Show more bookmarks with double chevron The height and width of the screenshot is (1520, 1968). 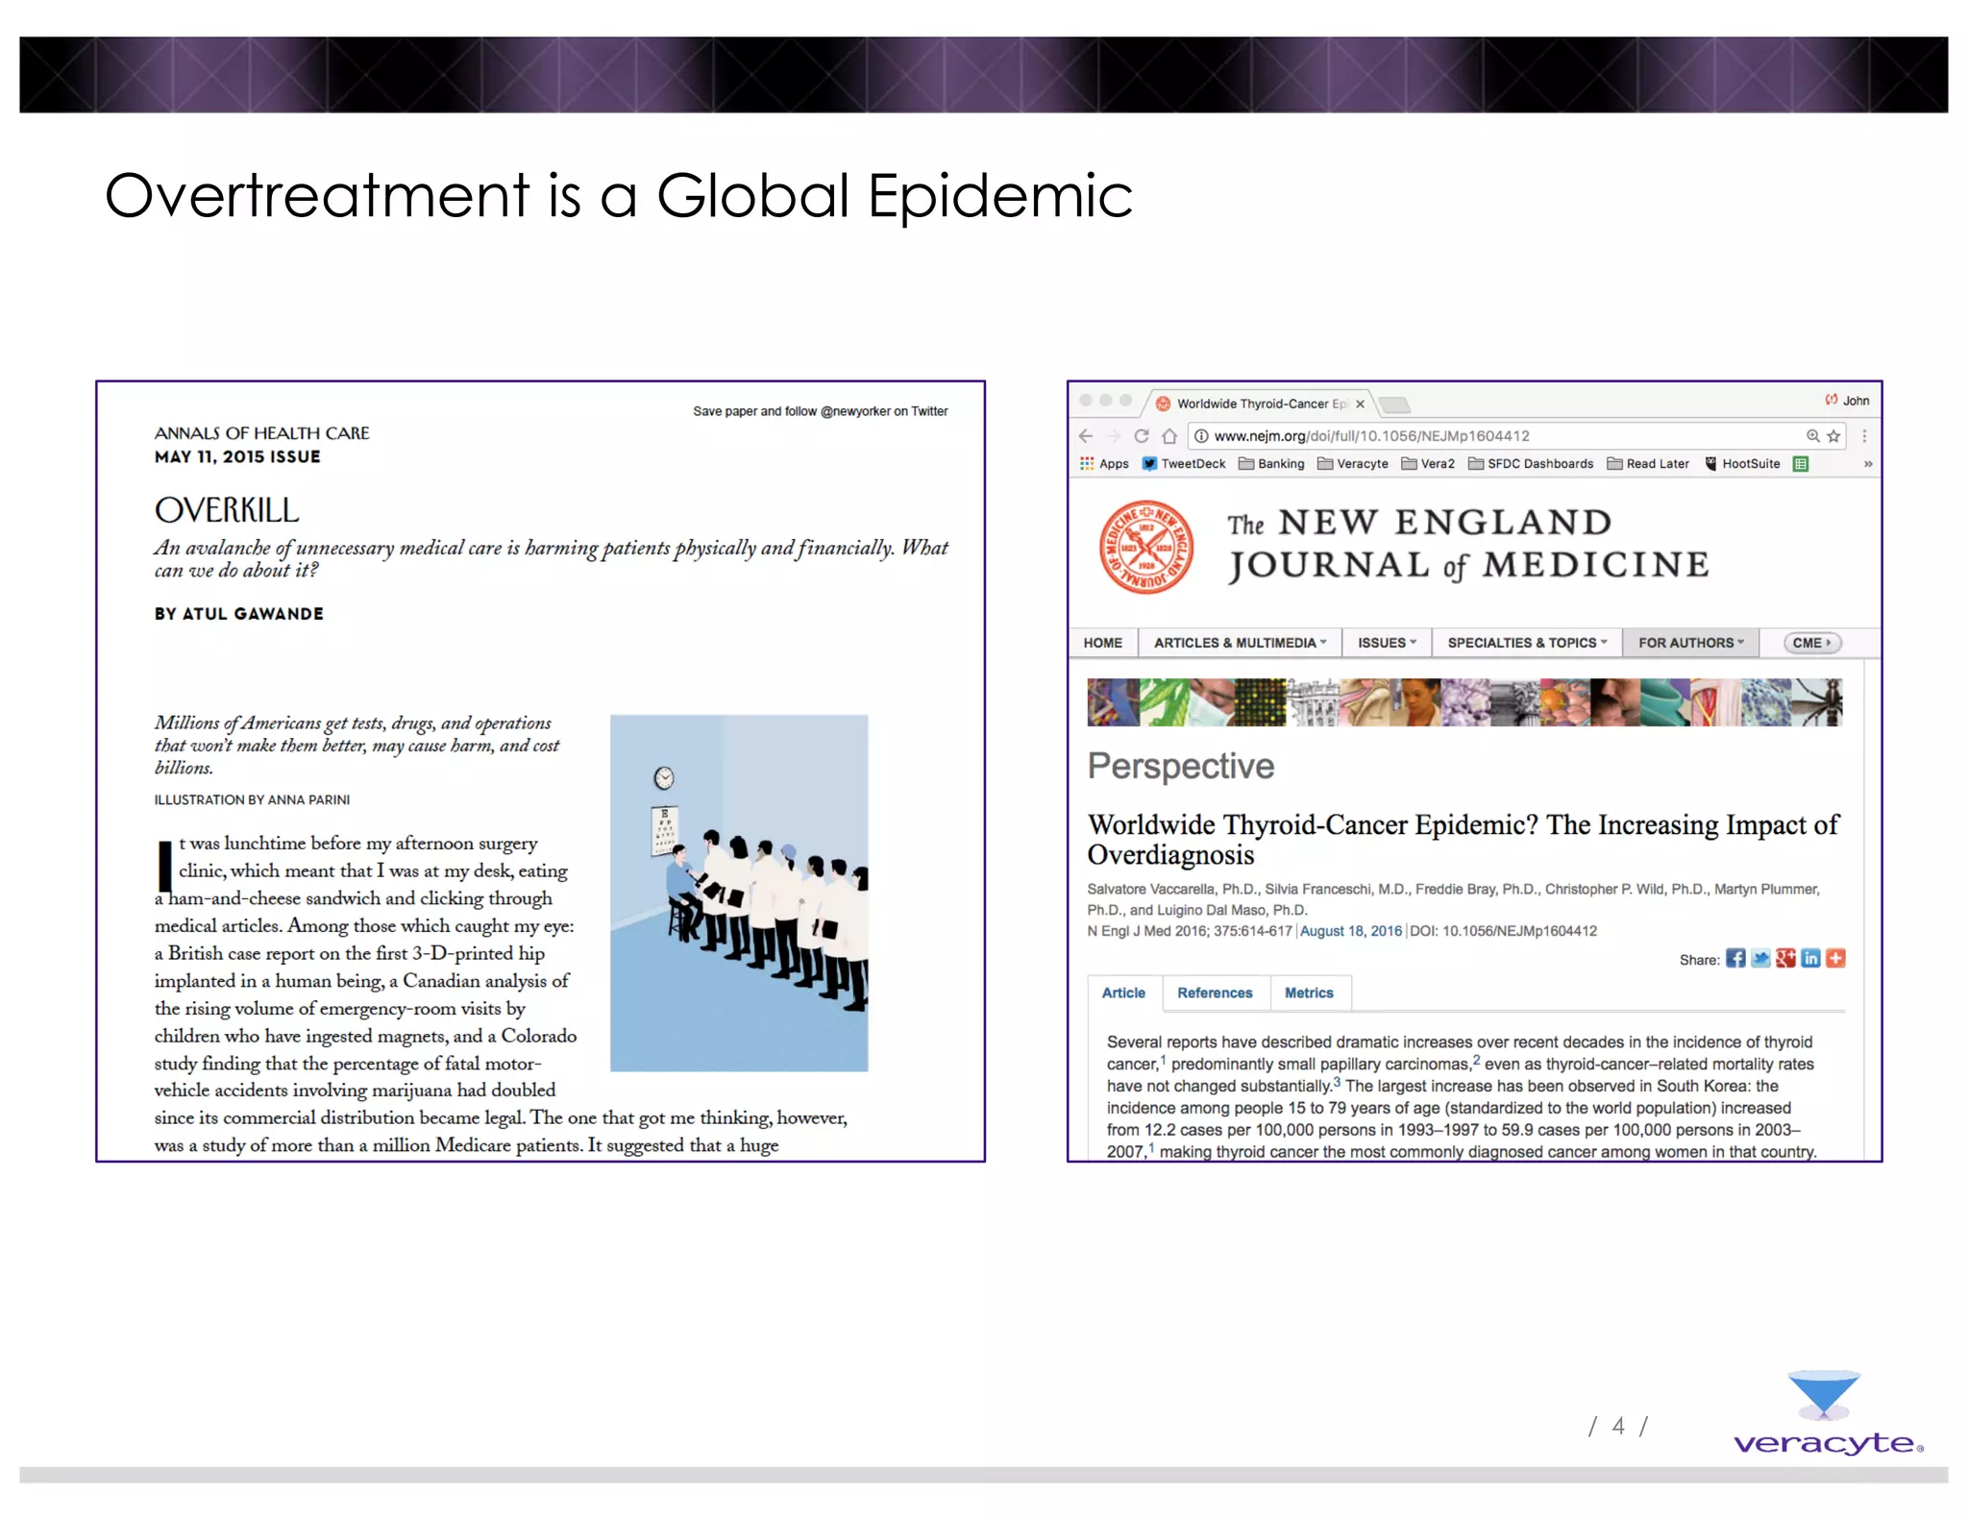[x=1867, y=464]
